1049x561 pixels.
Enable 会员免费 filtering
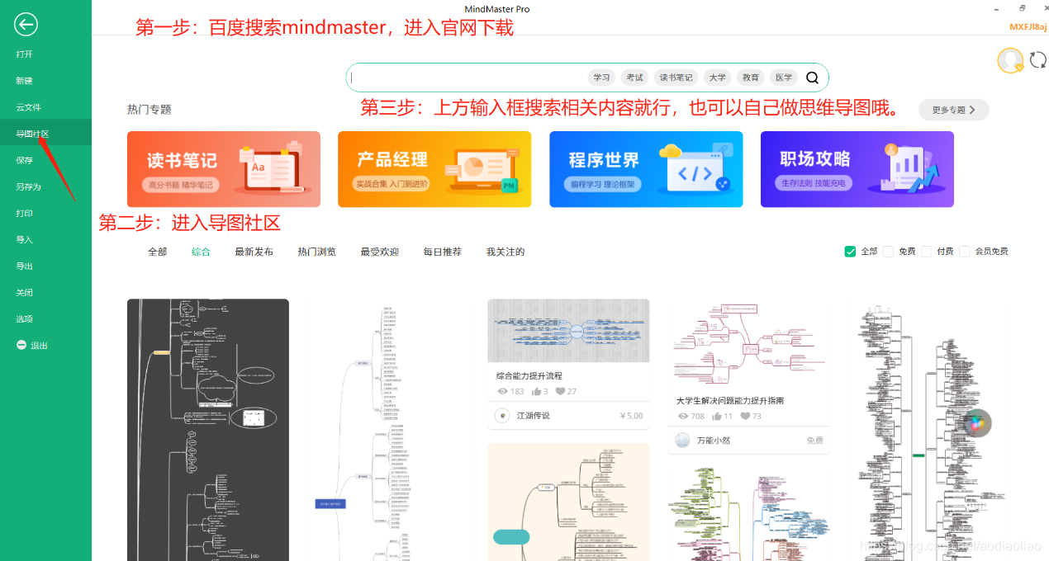pos(964,251)
